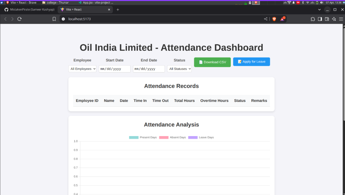The width and height of the screenshot is (345, 195).
Task: Click the Apply for Leave button
Action: (252, 62)
